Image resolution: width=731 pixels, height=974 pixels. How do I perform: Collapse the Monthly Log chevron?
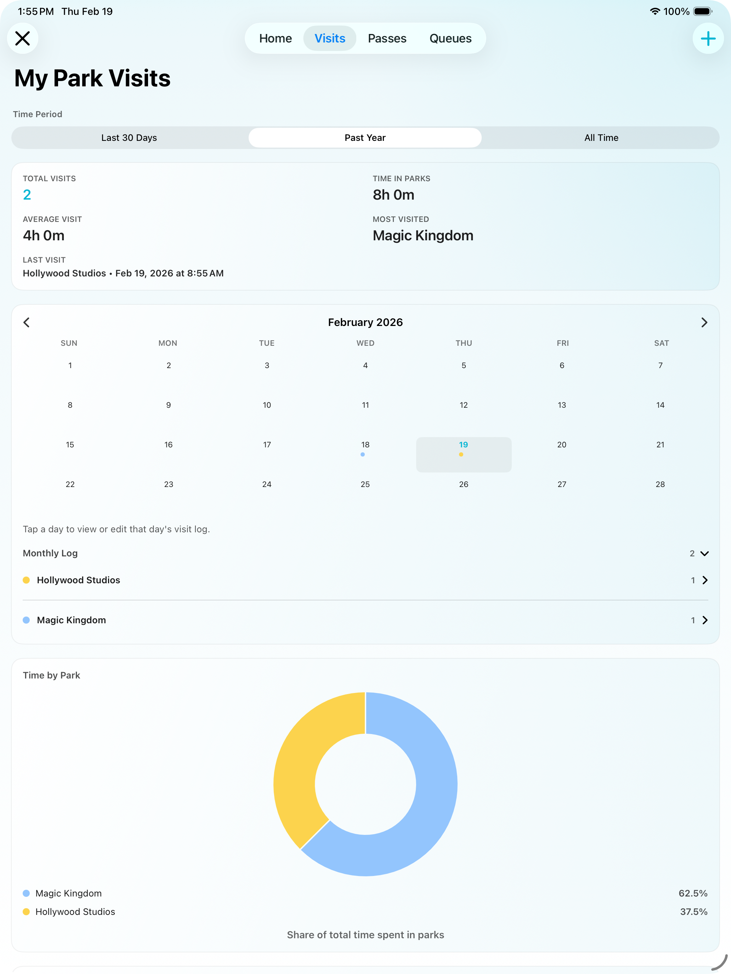(x=704, y=554)
